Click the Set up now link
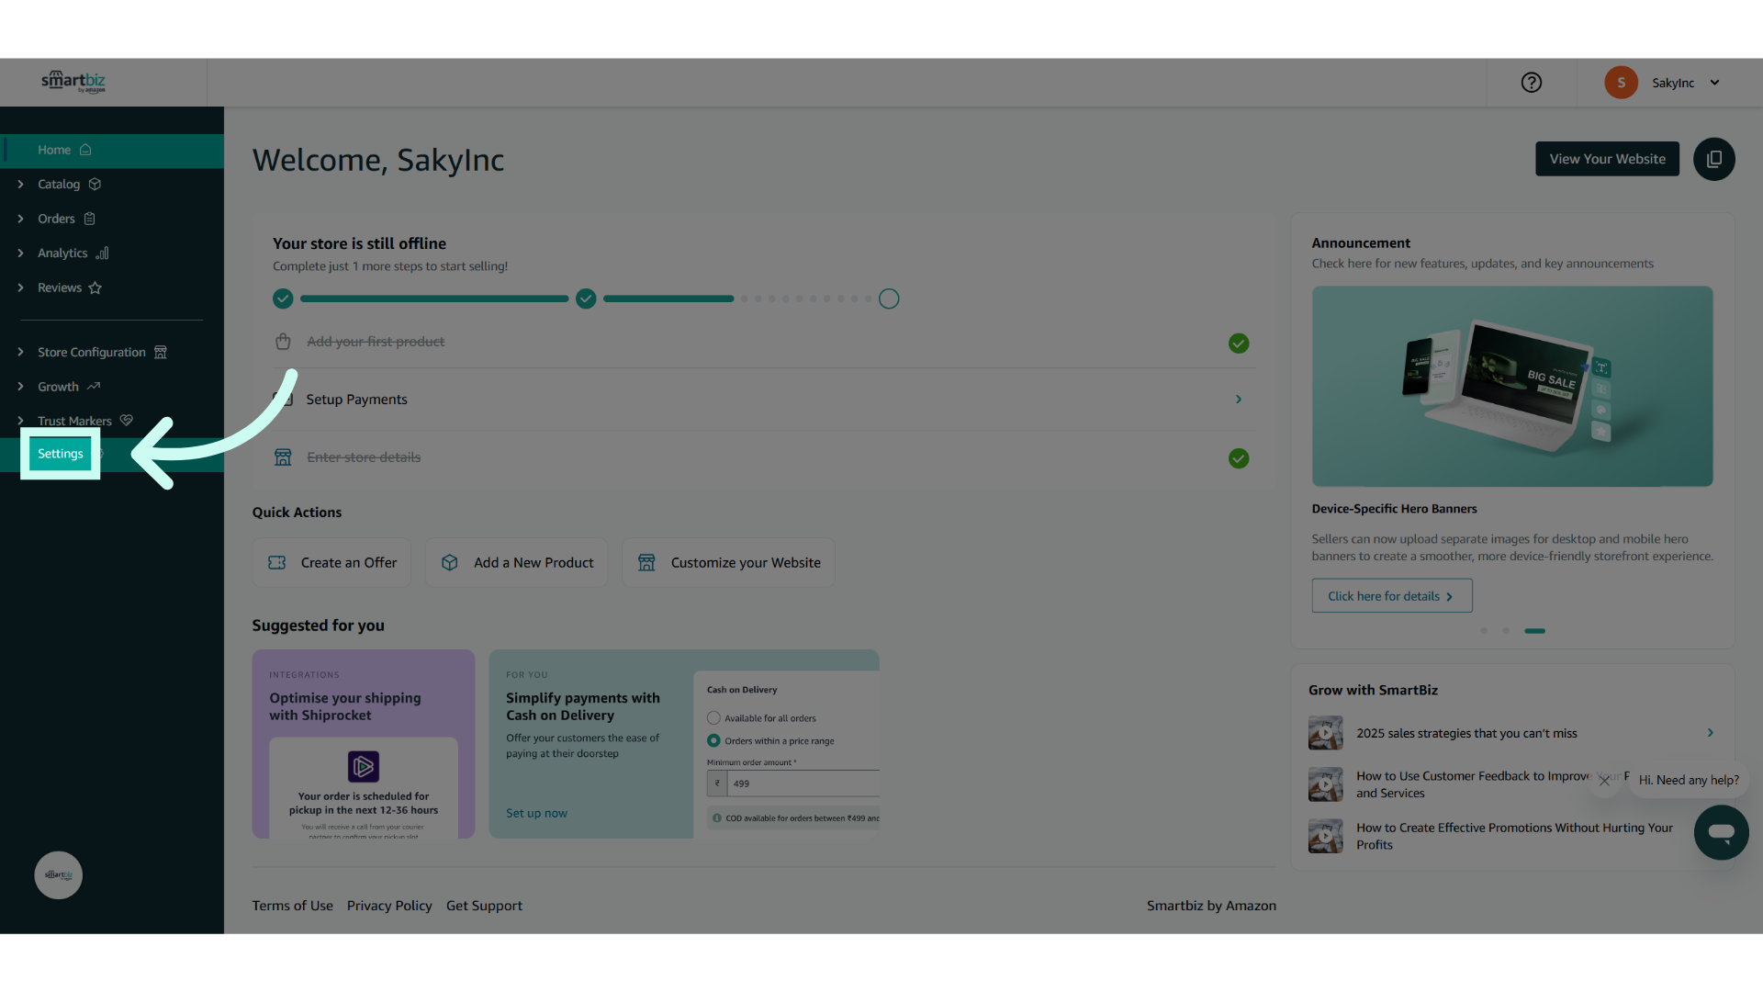The height and width of the screenshot is (992, 1763). [x=536, y=814]
